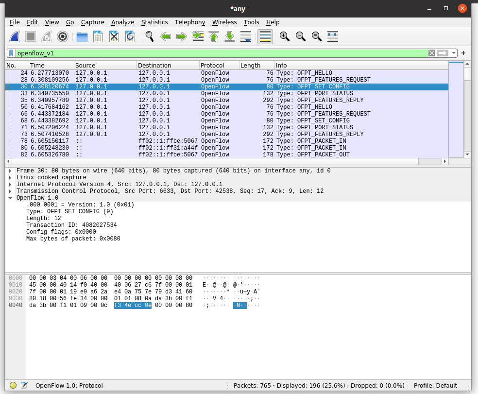Open the Wireless menu
478x394 pixels.
coord(224,22)
